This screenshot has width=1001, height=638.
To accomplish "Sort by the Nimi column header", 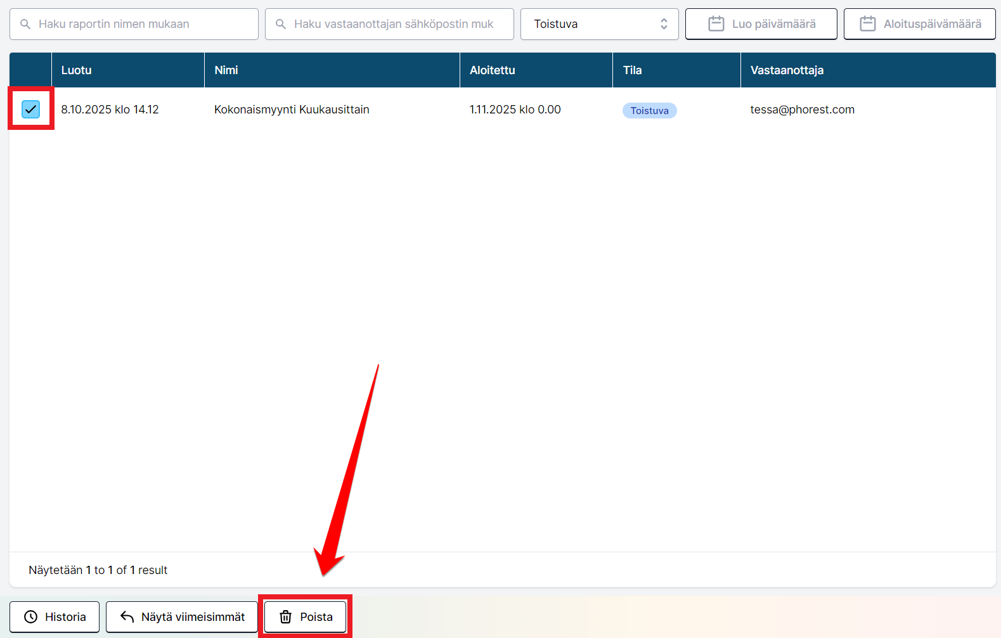I will pyautogui.click(x=226, y=70).
